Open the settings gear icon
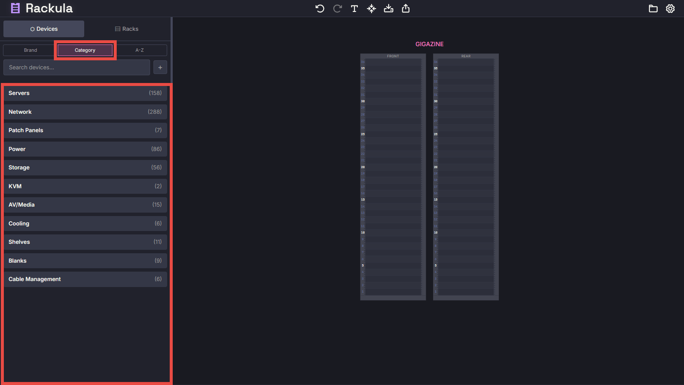 670,9
